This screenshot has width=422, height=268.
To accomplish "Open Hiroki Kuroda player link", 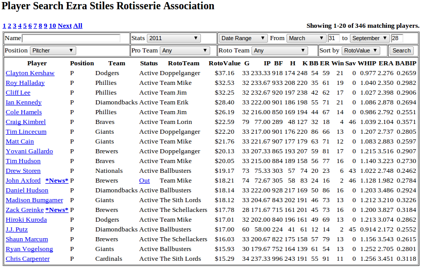I will click(x=26, y=220).
